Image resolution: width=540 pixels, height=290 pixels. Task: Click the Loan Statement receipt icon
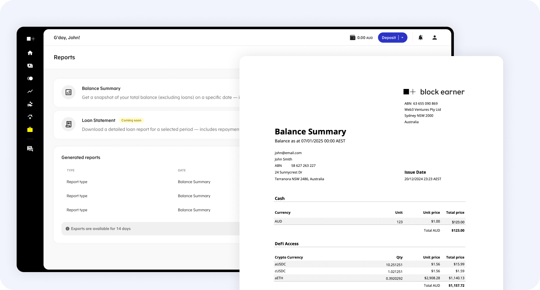pyautogui.click(x=69, y=124)
